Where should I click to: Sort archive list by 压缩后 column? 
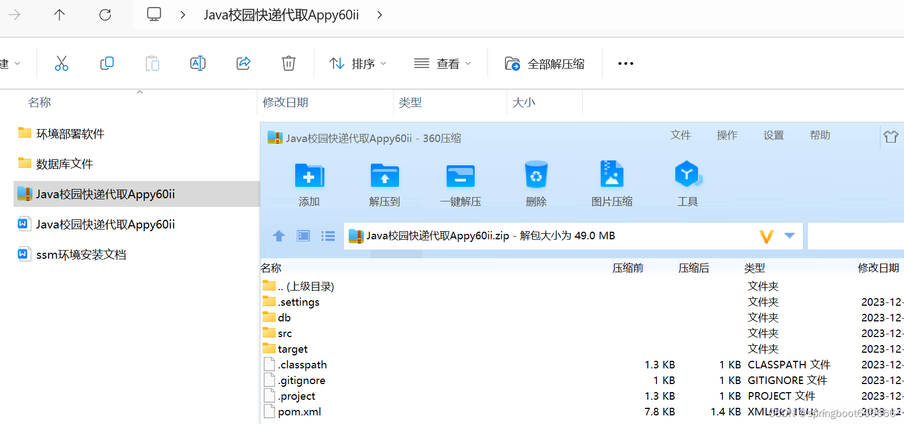tap(694, 268)
